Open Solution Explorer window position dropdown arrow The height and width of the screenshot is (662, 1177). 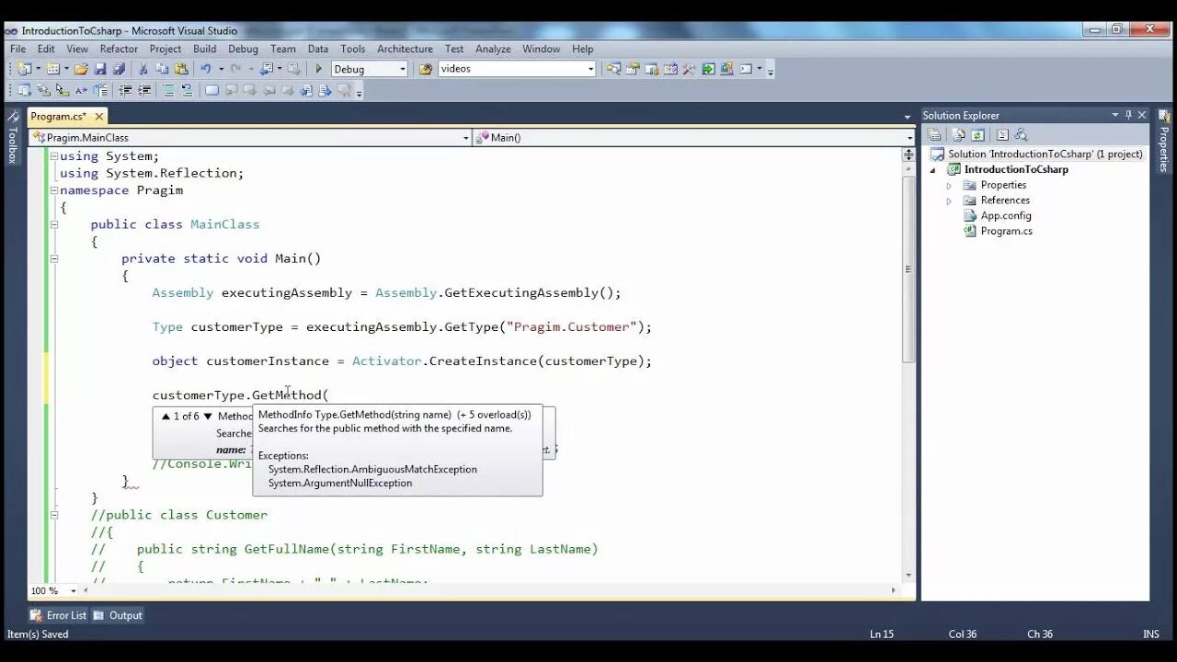click(1115, 115)
